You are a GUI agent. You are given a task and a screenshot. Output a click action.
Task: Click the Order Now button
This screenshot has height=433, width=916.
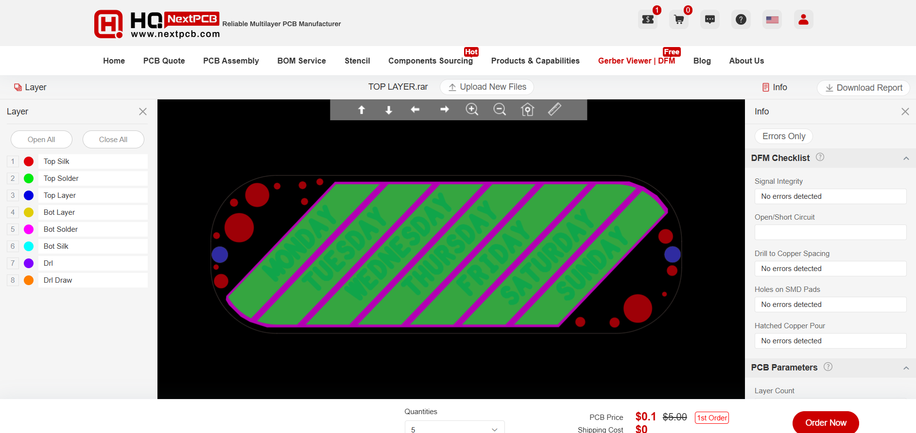click(826, 422)
